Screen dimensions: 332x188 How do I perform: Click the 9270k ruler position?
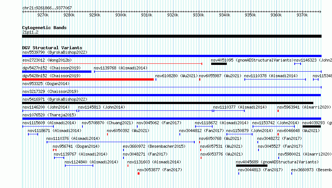43,15
